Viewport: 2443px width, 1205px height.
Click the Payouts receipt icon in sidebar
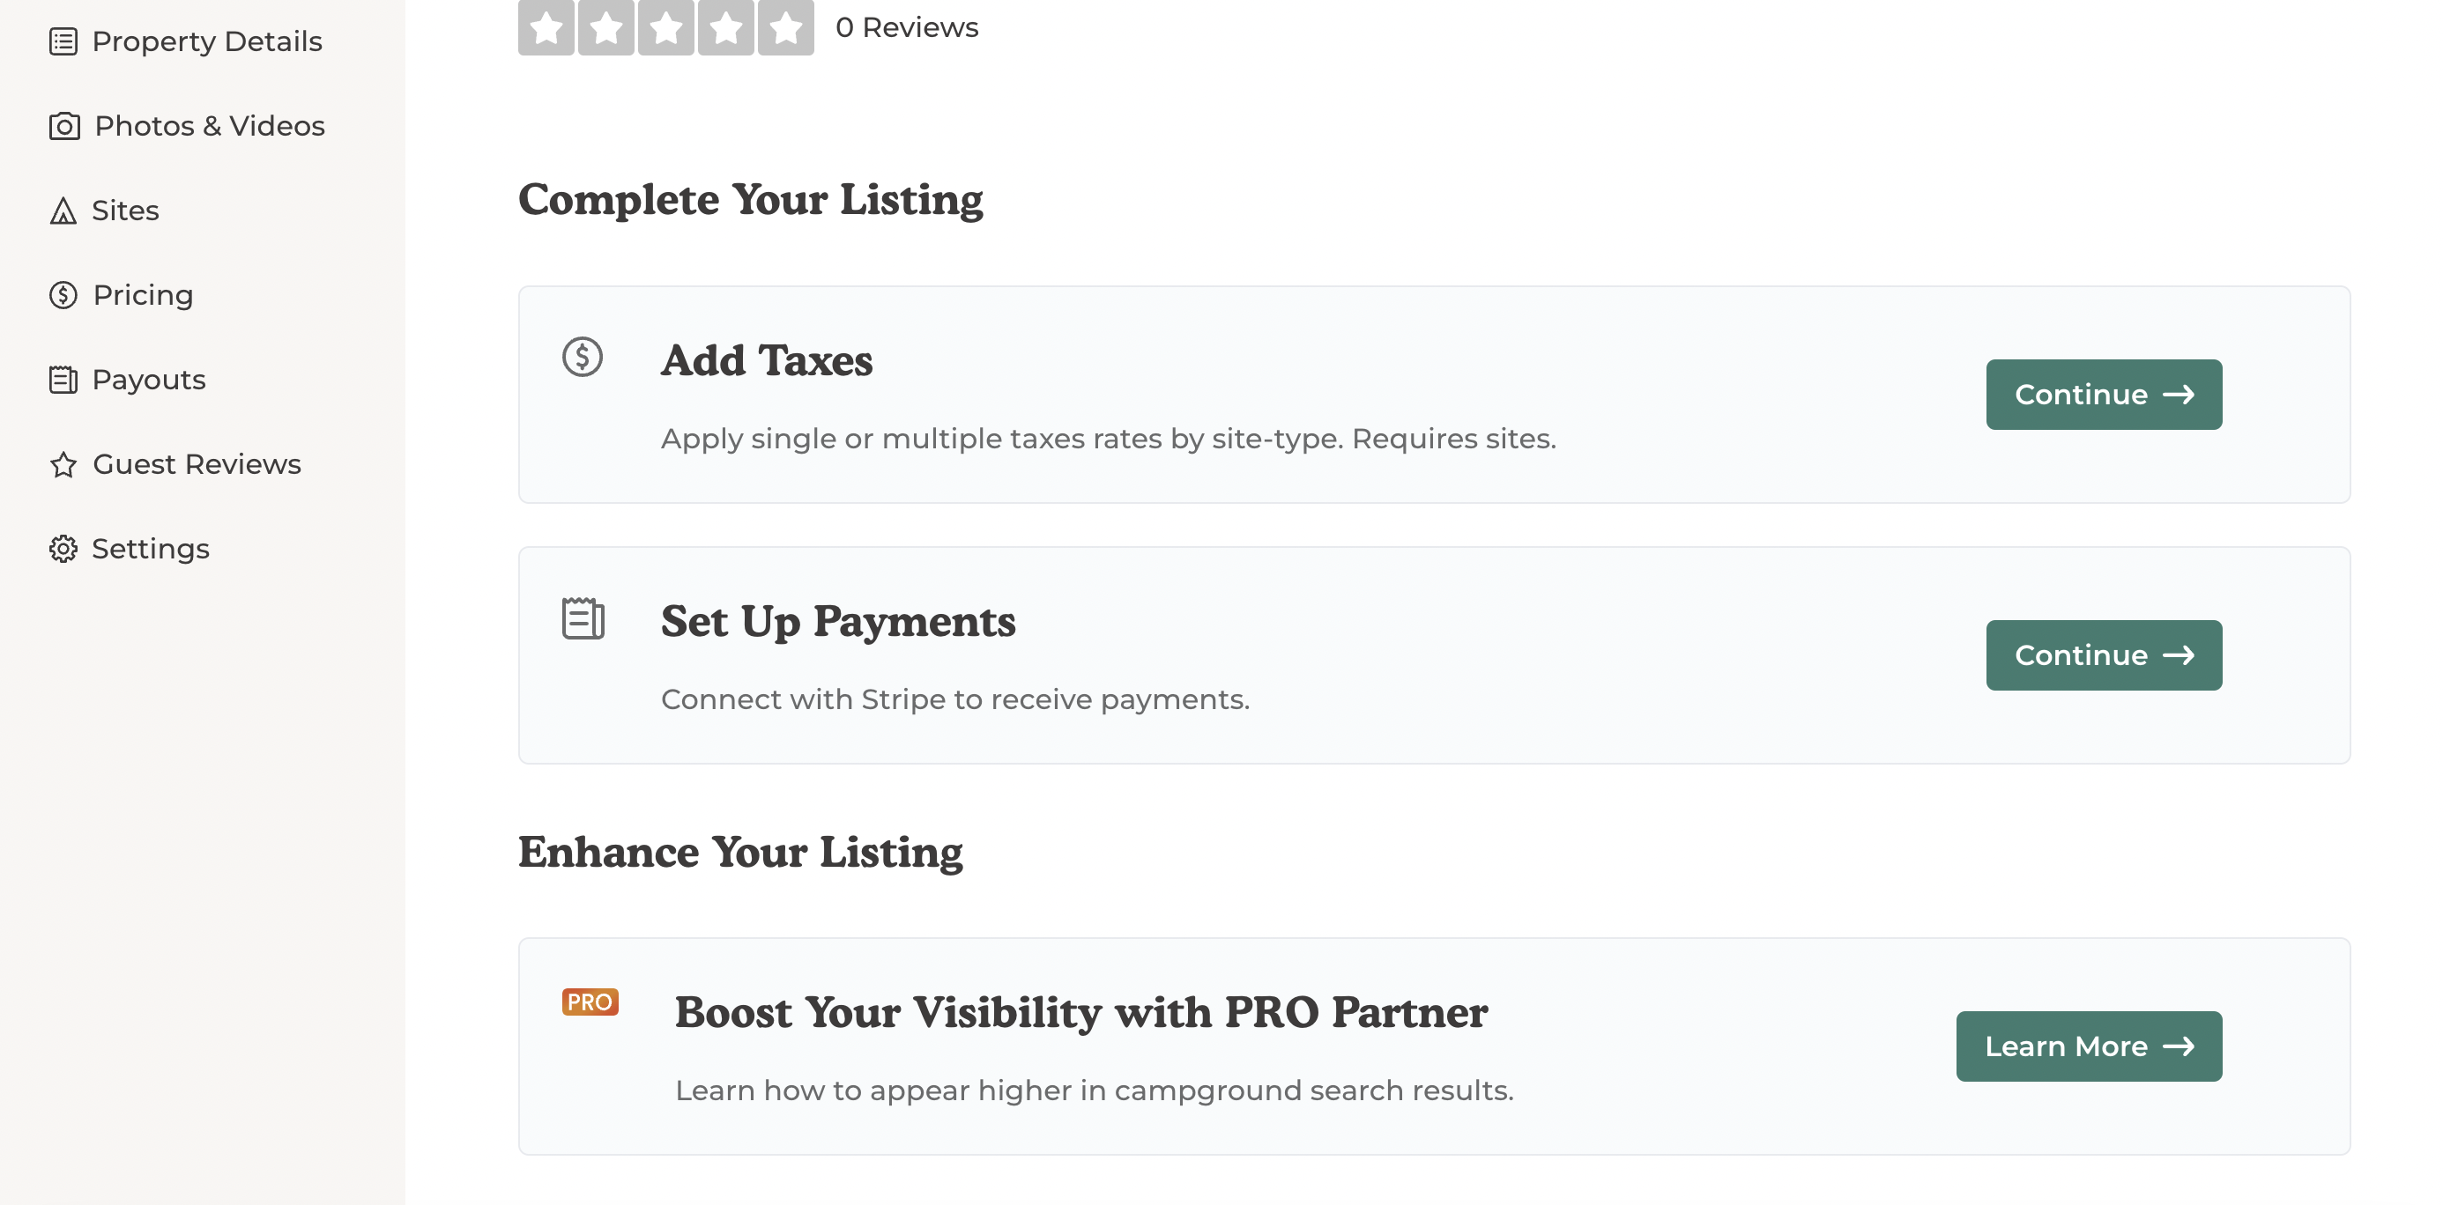click(63, 380)
